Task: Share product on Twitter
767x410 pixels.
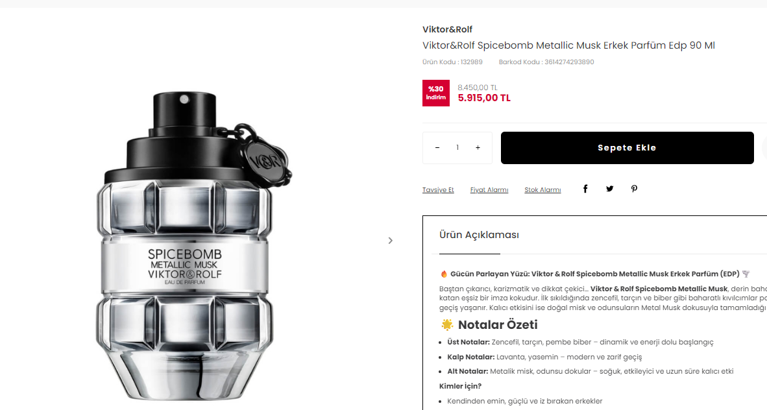Action: tap(609, 189)
